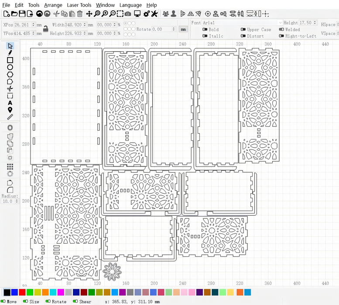Image resolution: width=339 pixels, height=305 pixels.
Task: Pick the red color swatch
Action: pos(22,292)
